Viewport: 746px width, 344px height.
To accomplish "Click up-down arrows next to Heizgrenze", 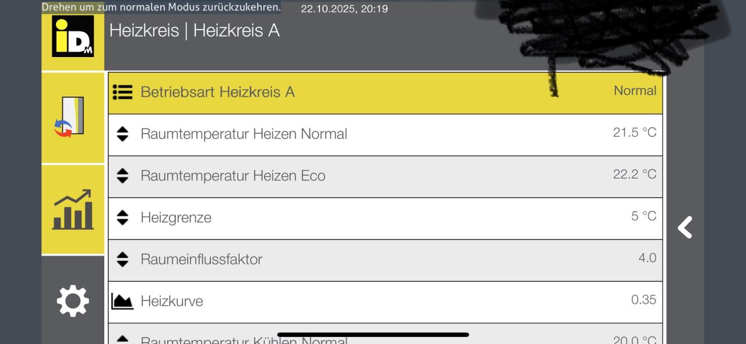I will (x=122, y=218).
